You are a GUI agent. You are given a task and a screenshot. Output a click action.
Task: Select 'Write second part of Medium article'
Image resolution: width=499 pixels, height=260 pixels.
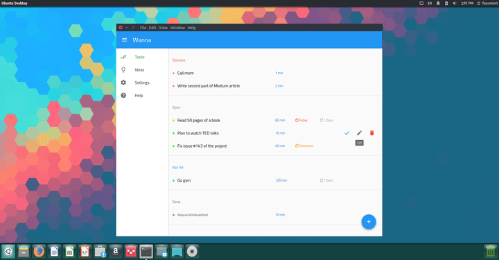click(x=209, y=86)
